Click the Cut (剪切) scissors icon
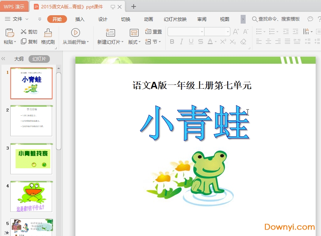The width and height of the screenshot is (321, 236). click(x=24, y=32)
